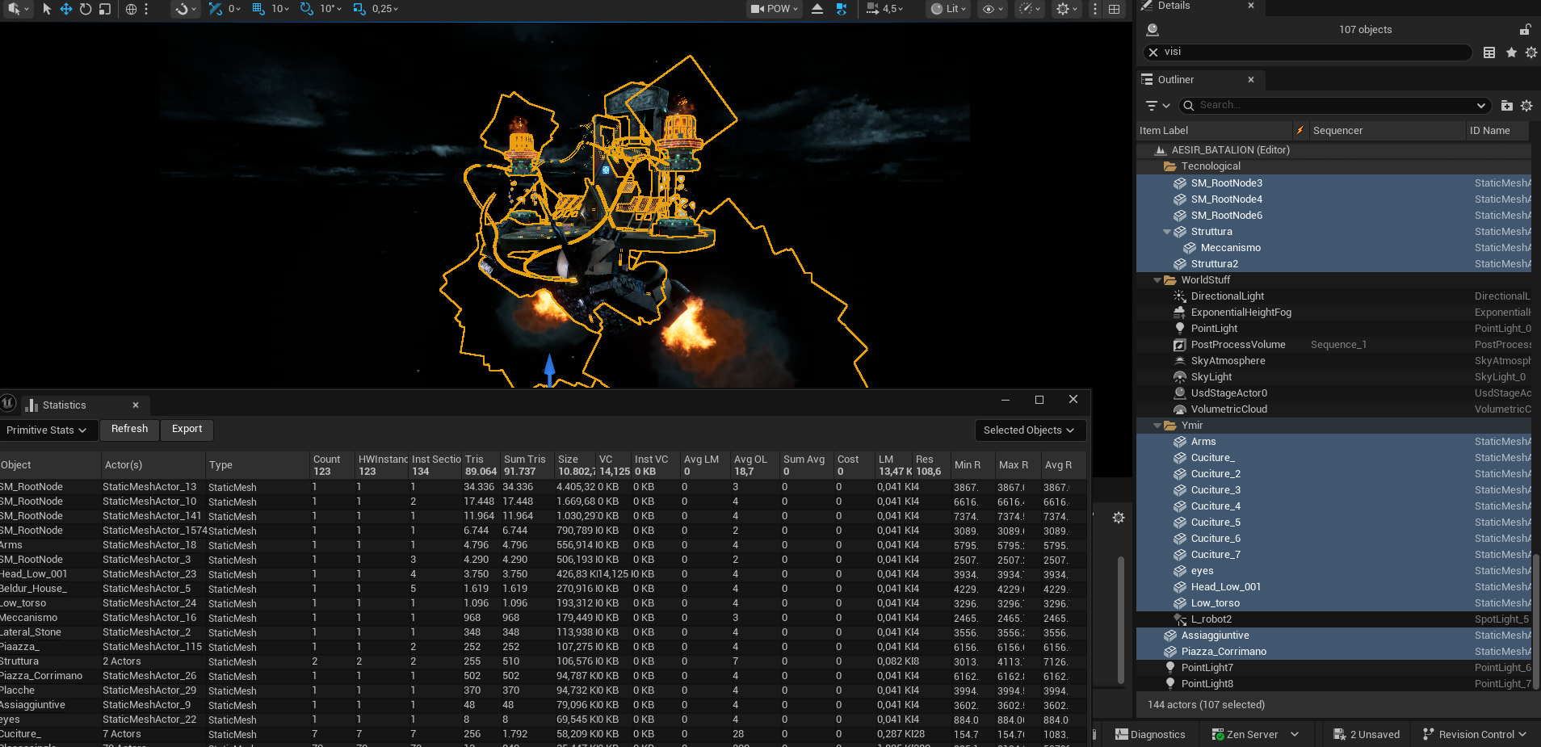Toggle grid snapping in viewport toolbar
This screenshot has width=1541, height=747.
[258, 9]
